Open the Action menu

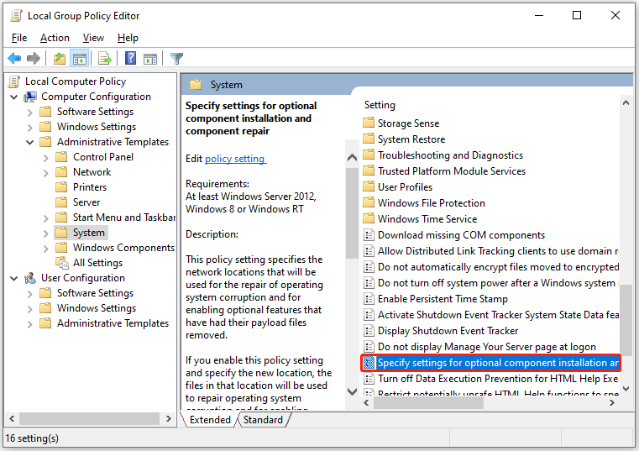point(55,38)
